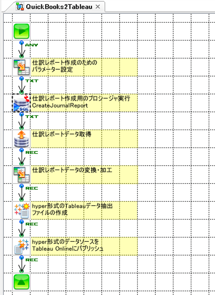Select the REC link above End component

32,260
